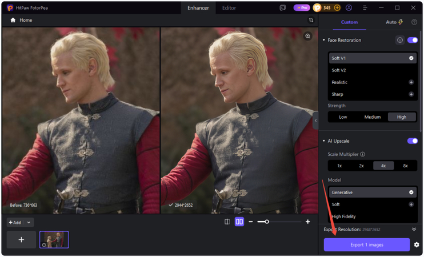The height and width of the screenshot is (257, 424).
Task: Open the feedback message icon in title bar
Action: coord(283,8)
